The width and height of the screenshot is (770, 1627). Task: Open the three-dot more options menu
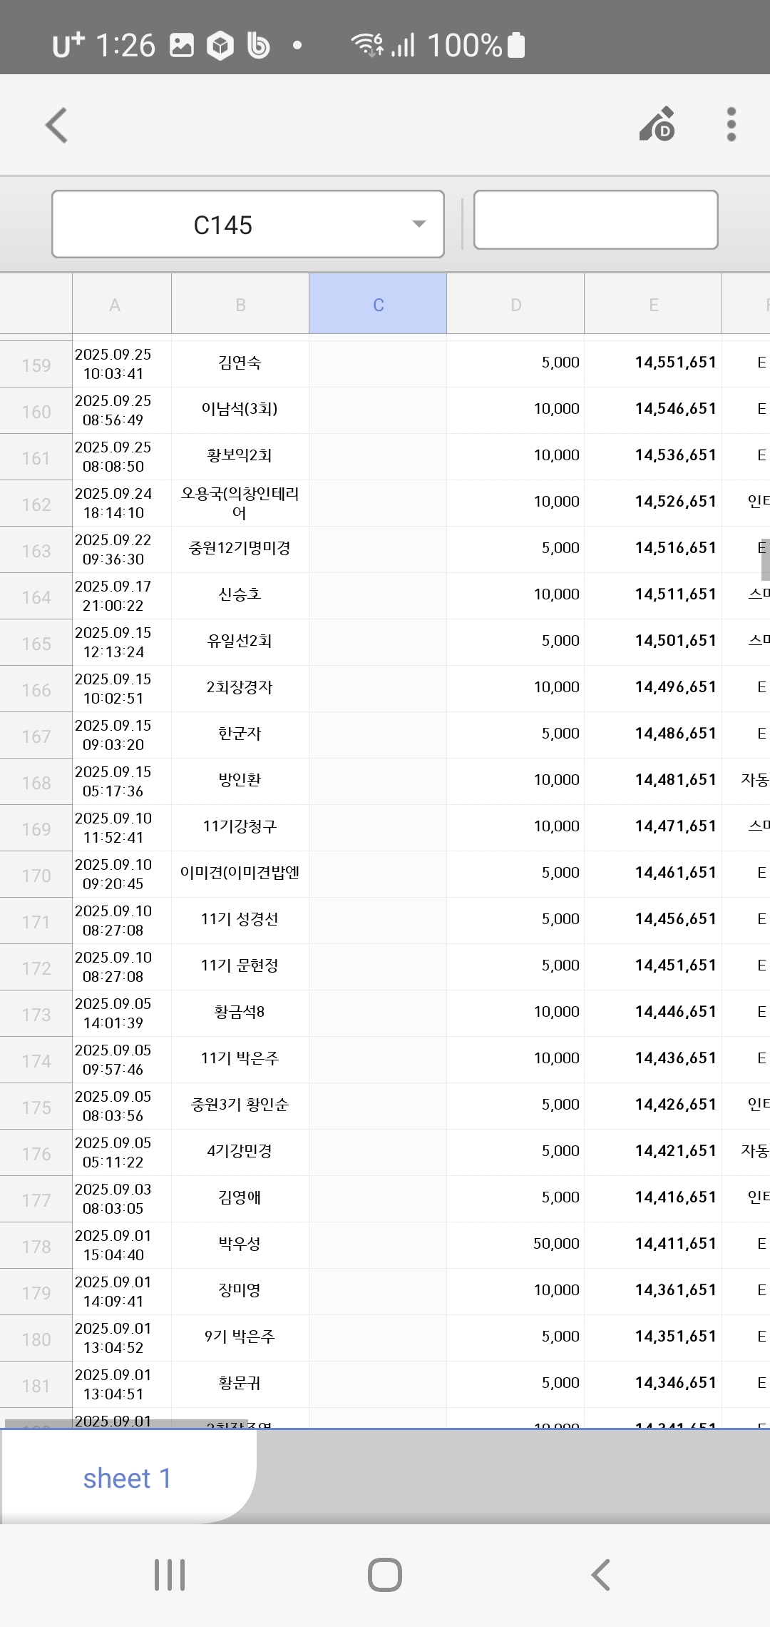pos(731,125)
